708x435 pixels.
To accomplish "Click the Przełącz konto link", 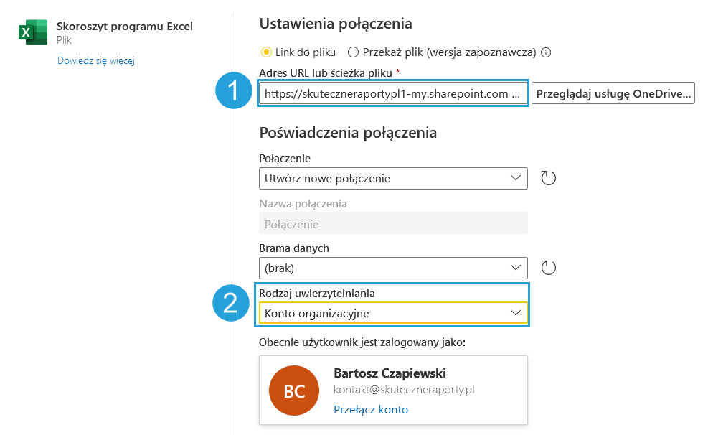I will click(371, 410).
